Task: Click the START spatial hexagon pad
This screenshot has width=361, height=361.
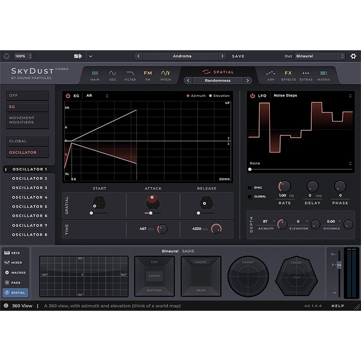Action: click(99, 203)
